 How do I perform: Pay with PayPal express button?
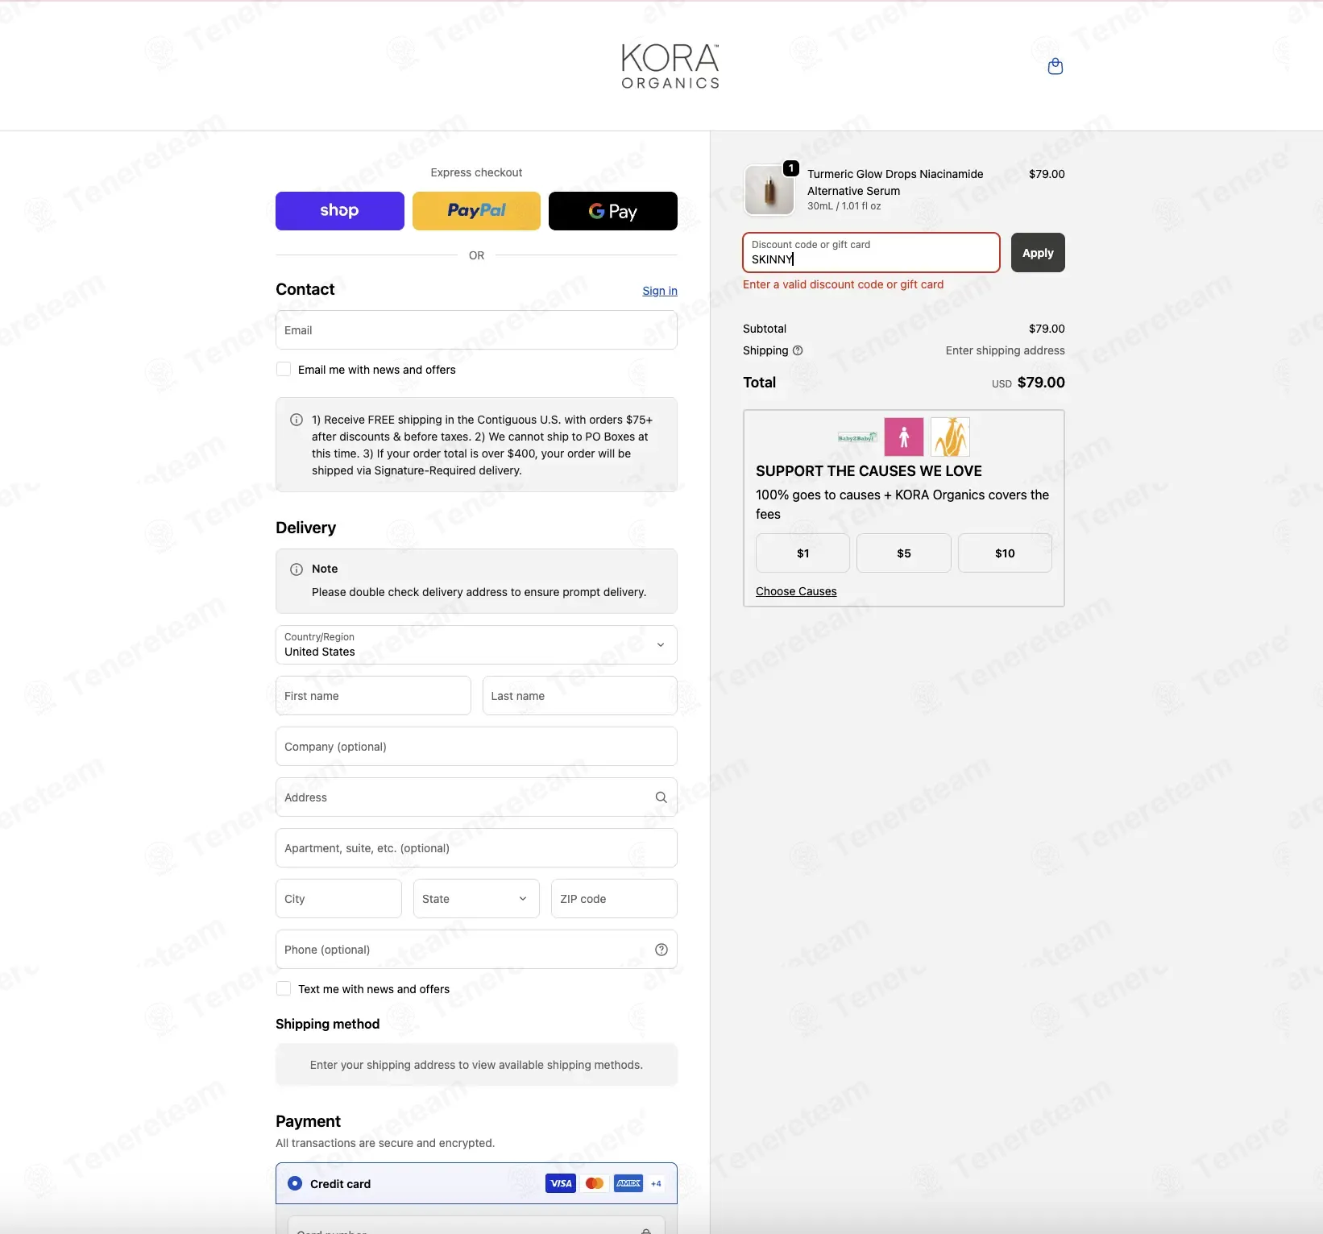point(476,211)
